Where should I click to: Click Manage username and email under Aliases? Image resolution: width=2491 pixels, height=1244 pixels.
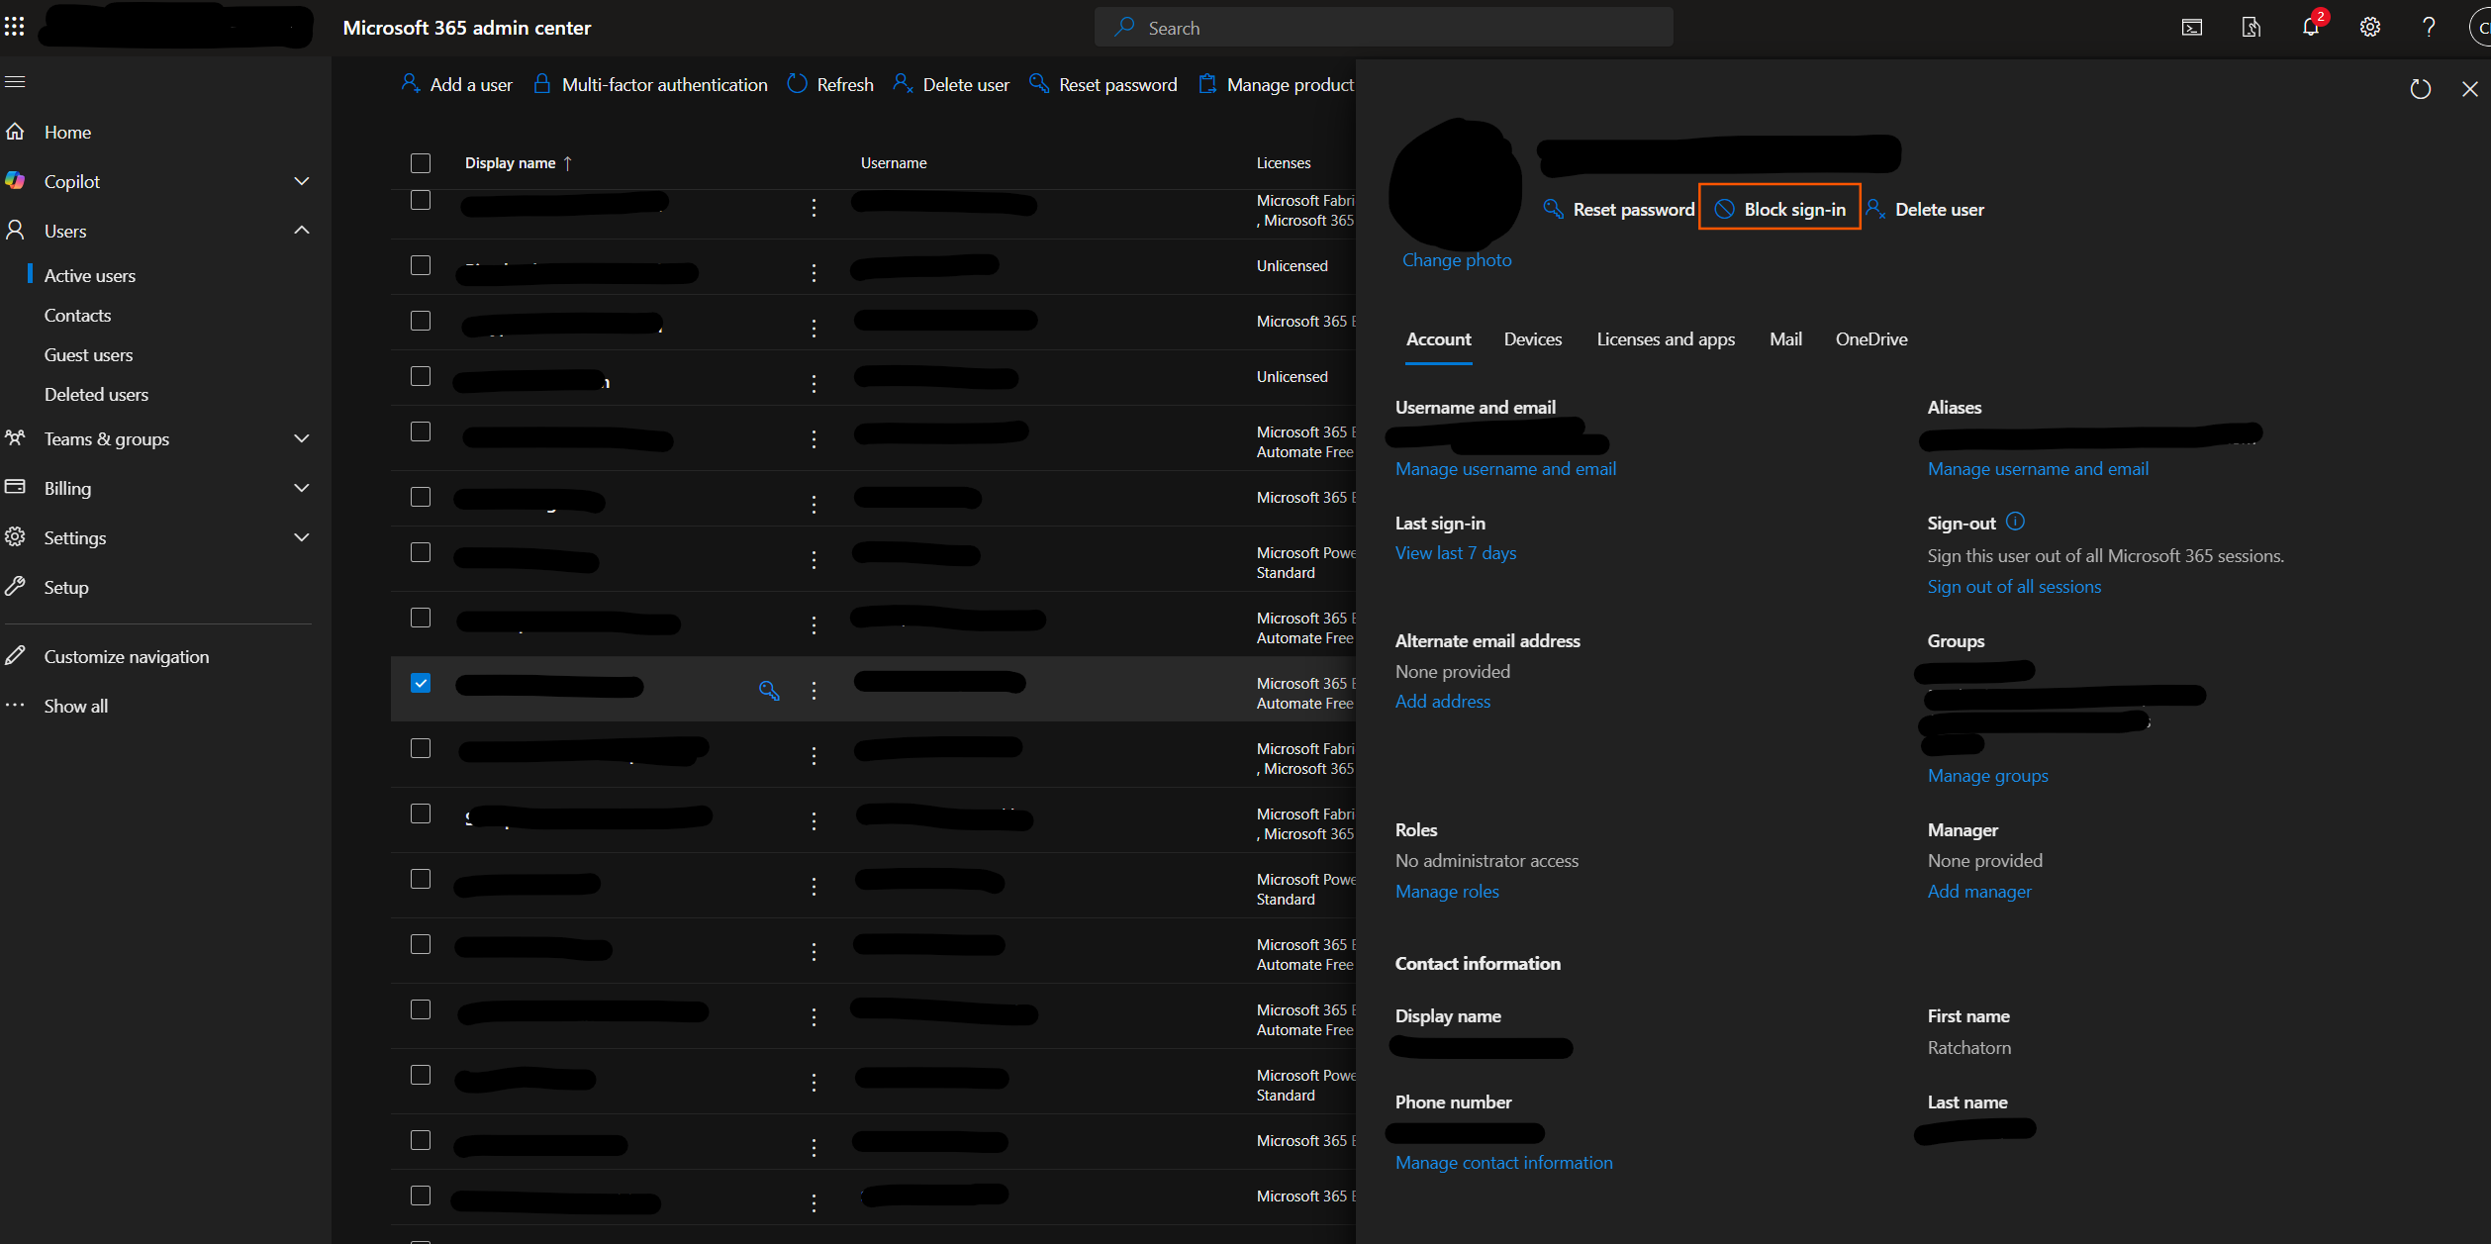click(x=2038, y=469)
